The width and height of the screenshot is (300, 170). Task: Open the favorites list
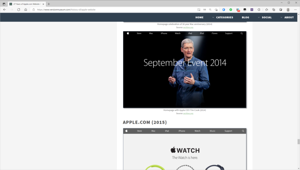[267, 10]
